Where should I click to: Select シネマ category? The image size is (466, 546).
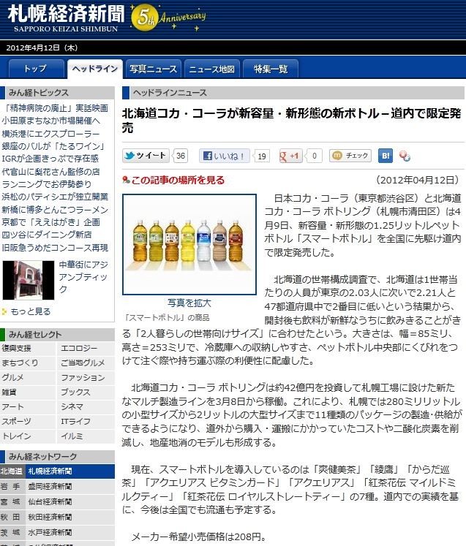[x=72, y=406]
